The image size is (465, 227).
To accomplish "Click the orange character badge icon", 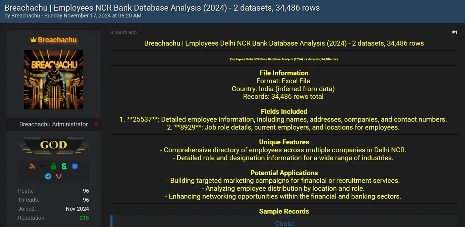I will click(x=32, y=166).
